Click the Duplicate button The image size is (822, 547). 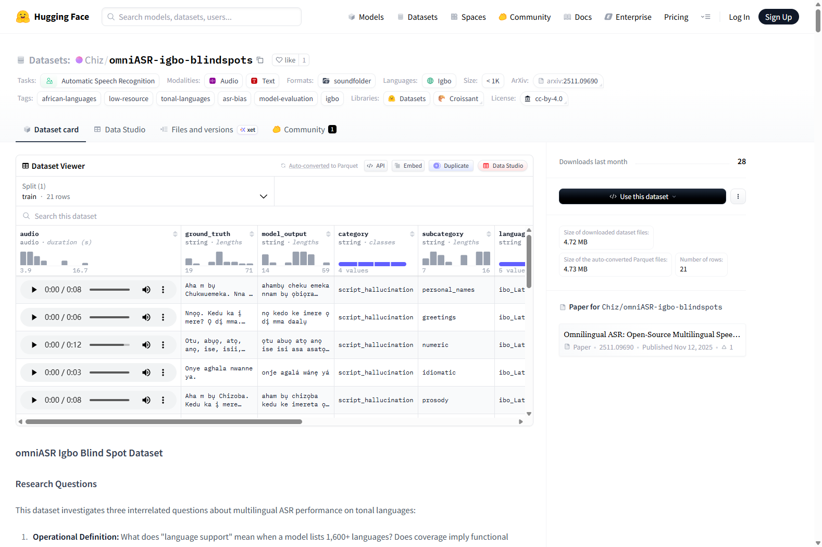point(451,166)
